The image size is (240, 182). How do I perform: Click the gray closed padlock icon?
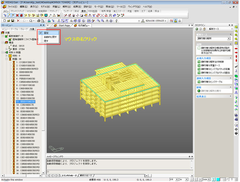coord(180,21)
